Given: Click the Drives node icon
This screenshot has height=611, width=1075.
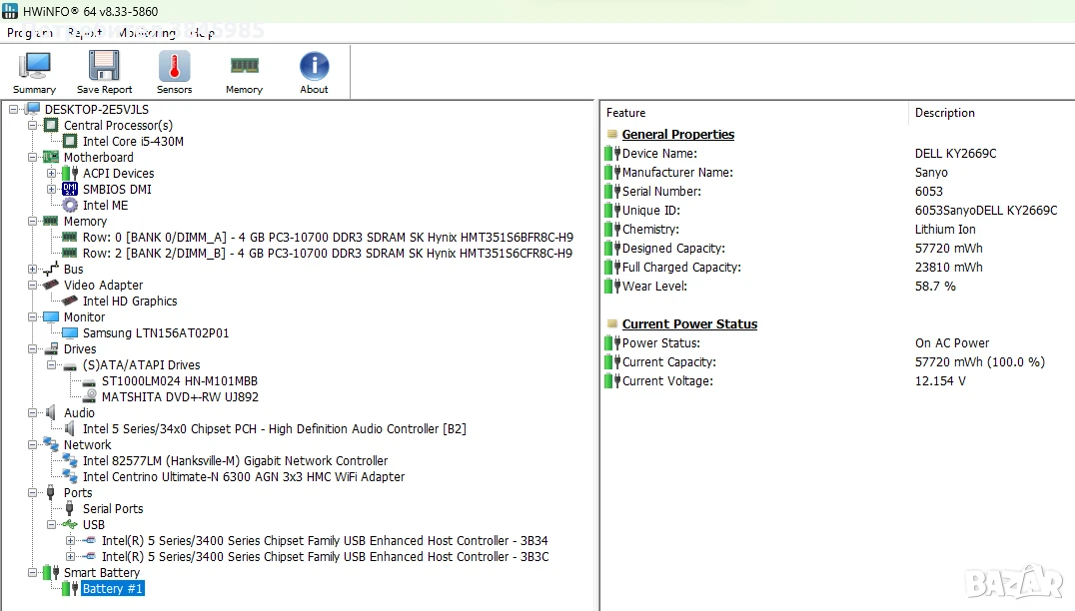Looking at the screenshot, I should coord(51,348).
